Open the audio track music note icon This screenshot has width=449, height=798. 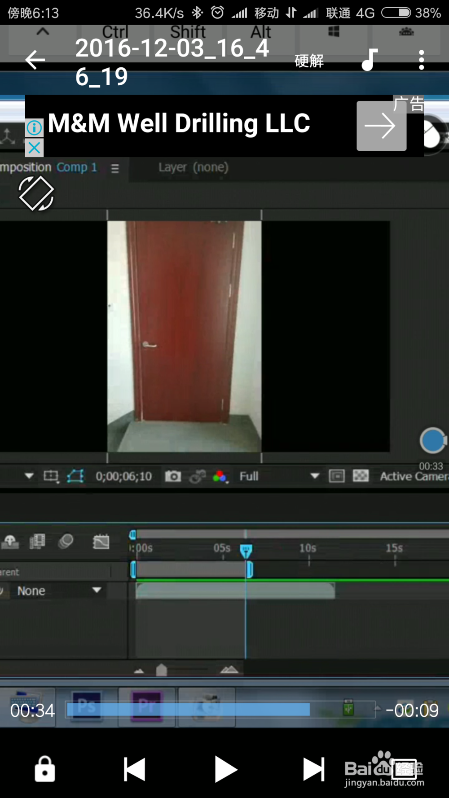click(370, 60)
